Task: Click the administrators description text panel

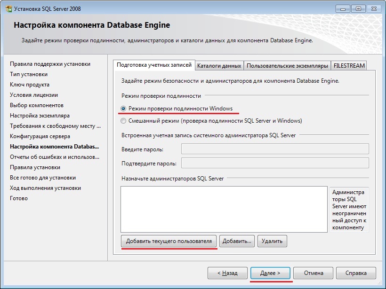Action: (x=349, y=210)
